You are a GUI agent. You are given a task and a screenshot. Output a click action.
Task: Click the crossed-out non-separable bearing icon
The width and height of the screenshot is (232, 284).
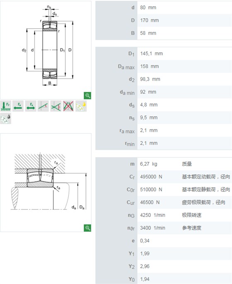(x=68, y=106)
